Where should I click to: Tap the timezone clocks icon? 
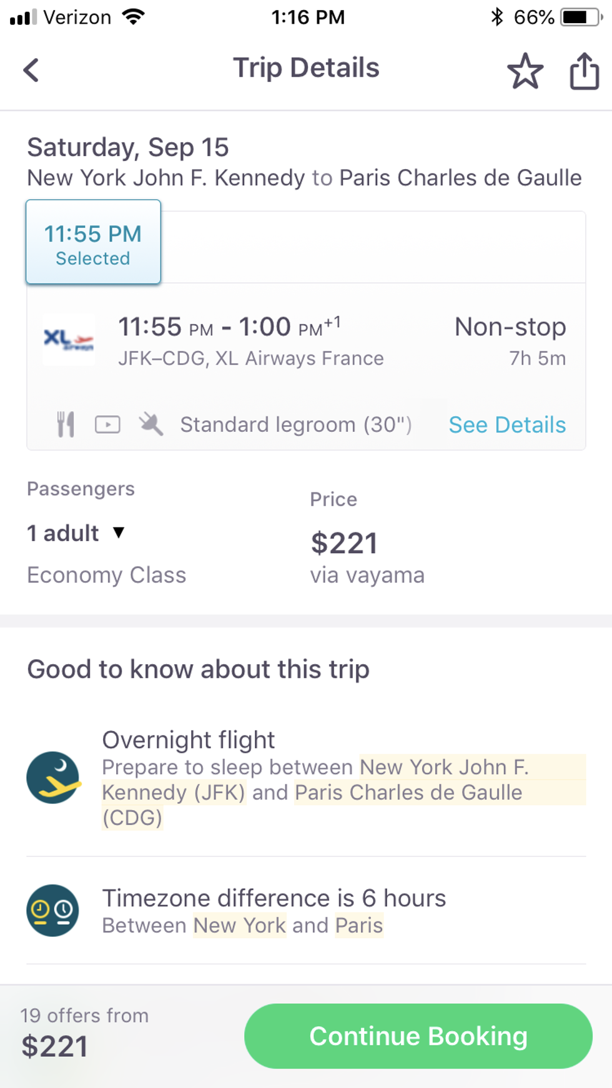(53, 910)
